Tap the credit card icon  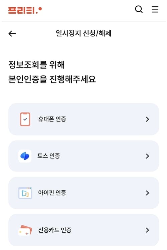coord(25,230)
